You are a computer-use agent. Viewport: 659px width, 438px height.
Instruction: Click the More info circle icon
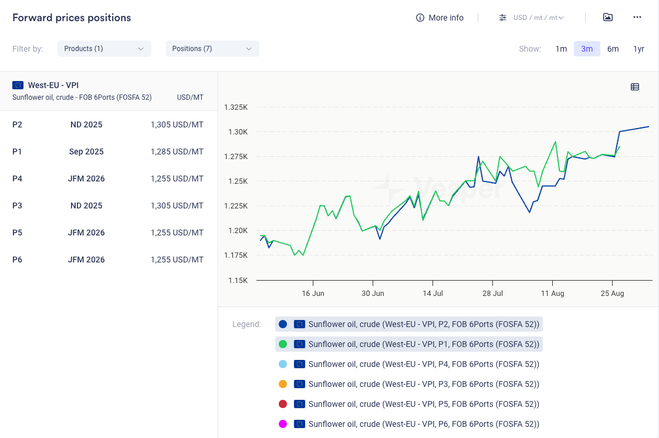coord(420,18)
